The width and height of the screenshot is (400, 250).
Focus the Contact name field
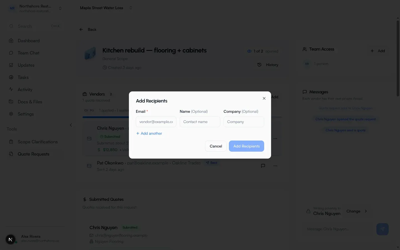point(200,122)
